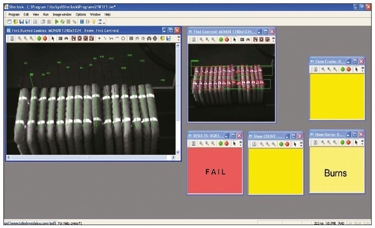Click the red circle in Show Burns toolbar
Image resolution: width=375 pixels, height=228 pixels.
[348, 142]
